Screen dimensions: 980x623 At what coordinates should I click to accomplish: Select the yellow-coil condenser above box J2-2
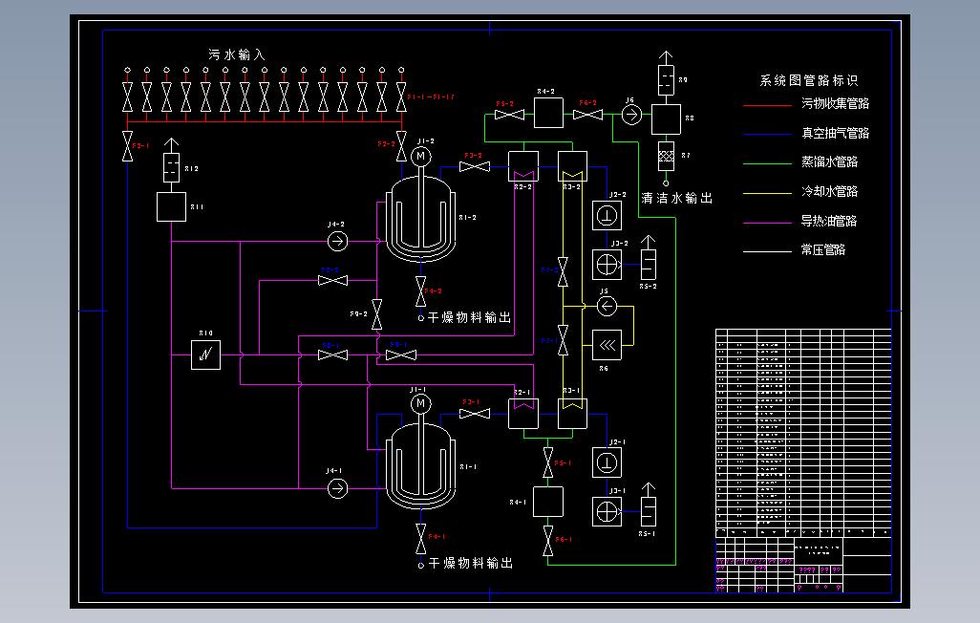click(x=572, y=166)
